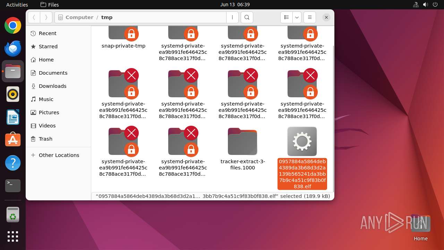Screen dimensions: 444x250
Task: Open search with the magnifier icon
Action: coord(247,17)
